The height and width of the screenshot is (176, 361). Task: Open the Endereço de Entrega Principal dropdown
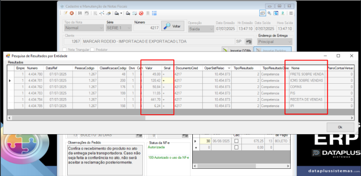[x=275, y=42]
